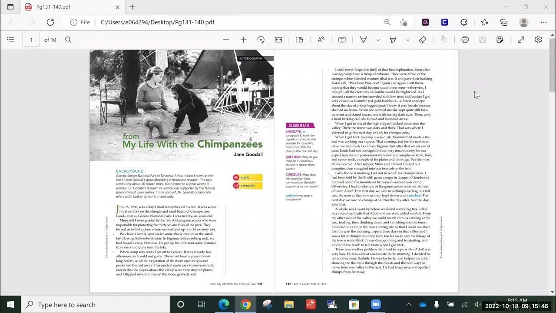Viewport: 556px width, 313px height.
Task: Open Google Chrome from taskbar
Action: click(x=245, y=304)
